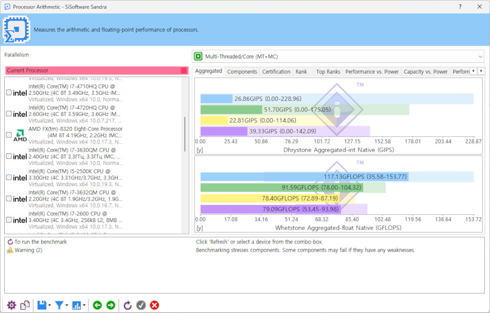This screenshot has height=313, width=490.
Task: Click 'Whetstone Aggregated-float Native (GFLOPS)' label
Action: 338,228
